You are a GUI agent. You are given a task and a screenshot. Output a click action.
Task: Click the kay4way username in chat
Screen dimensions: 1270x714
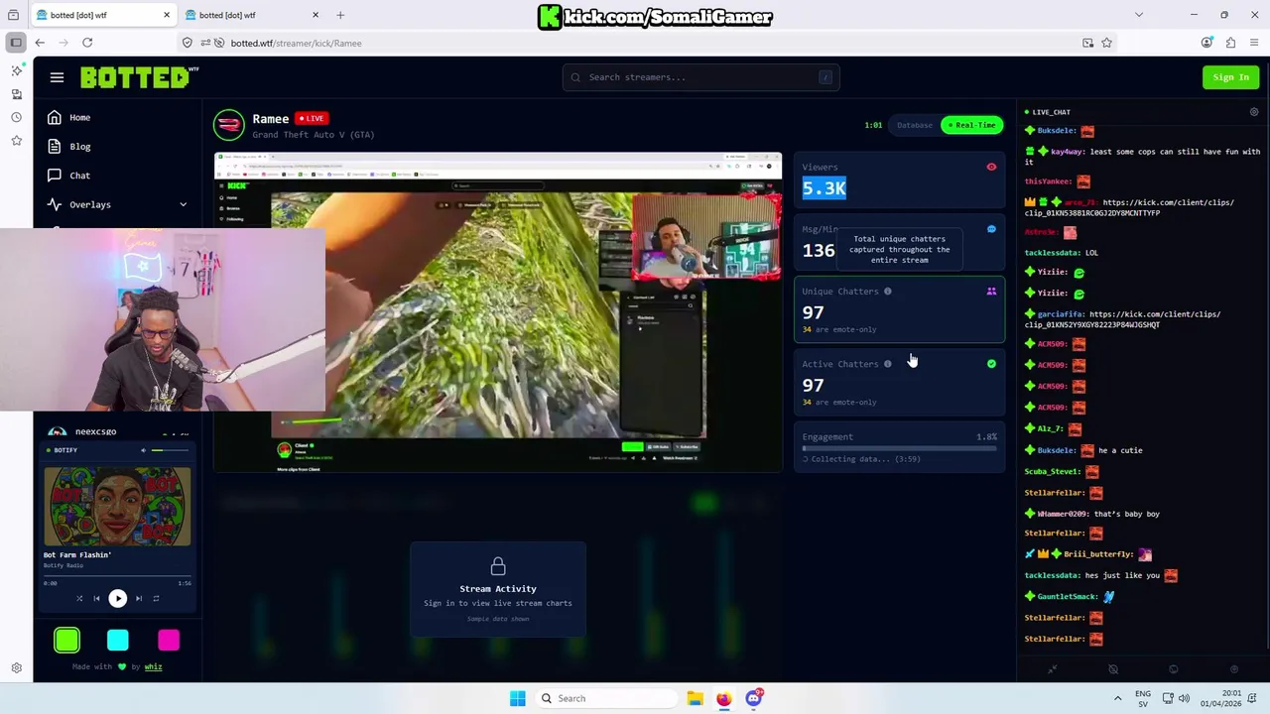pyautogui.click(x=1067, y=152)
